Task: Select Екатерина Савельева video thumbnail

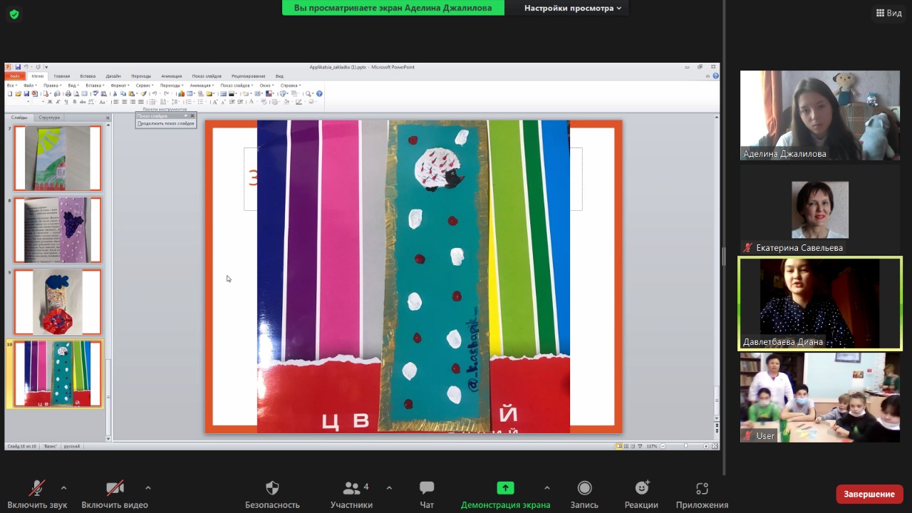Action: tap(819, 209)
